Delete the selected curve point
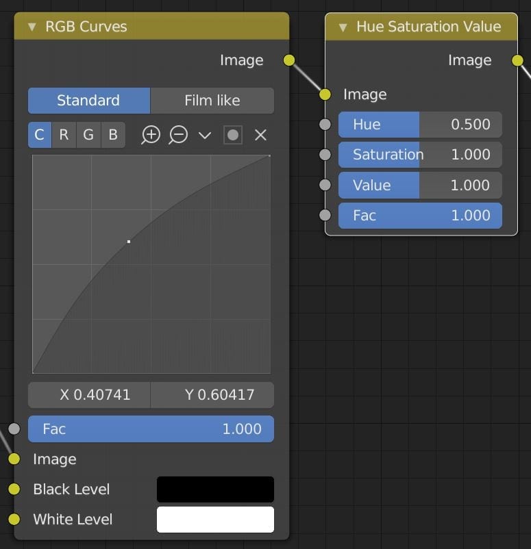 (260, 135)
